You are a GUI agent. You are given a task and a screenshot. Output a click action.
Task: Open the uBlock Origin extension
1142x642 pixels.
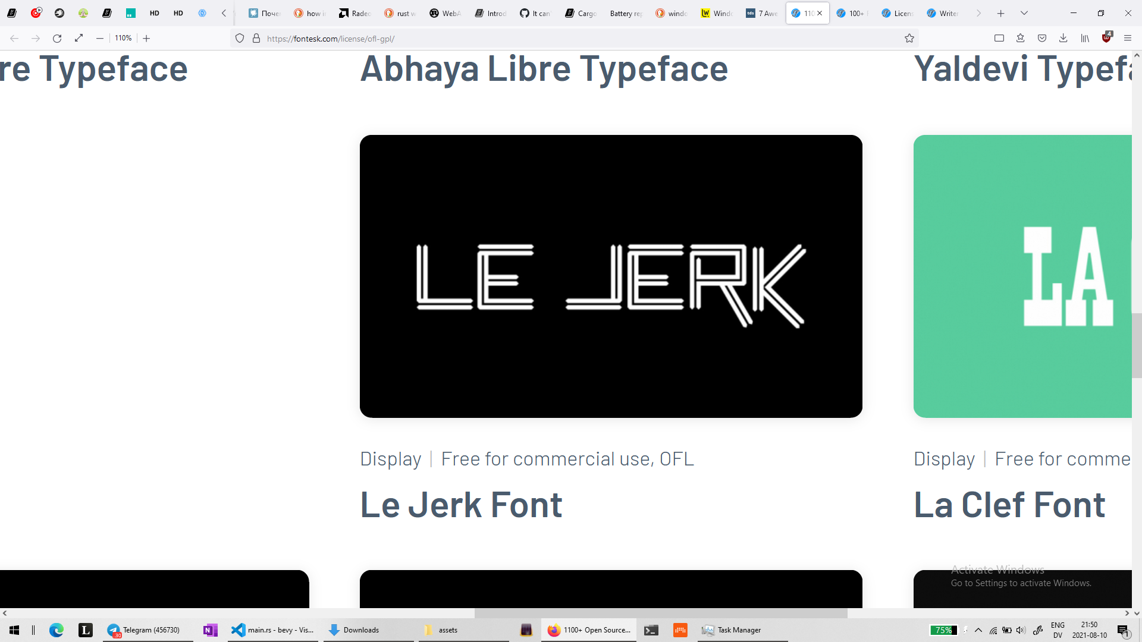1106,37
